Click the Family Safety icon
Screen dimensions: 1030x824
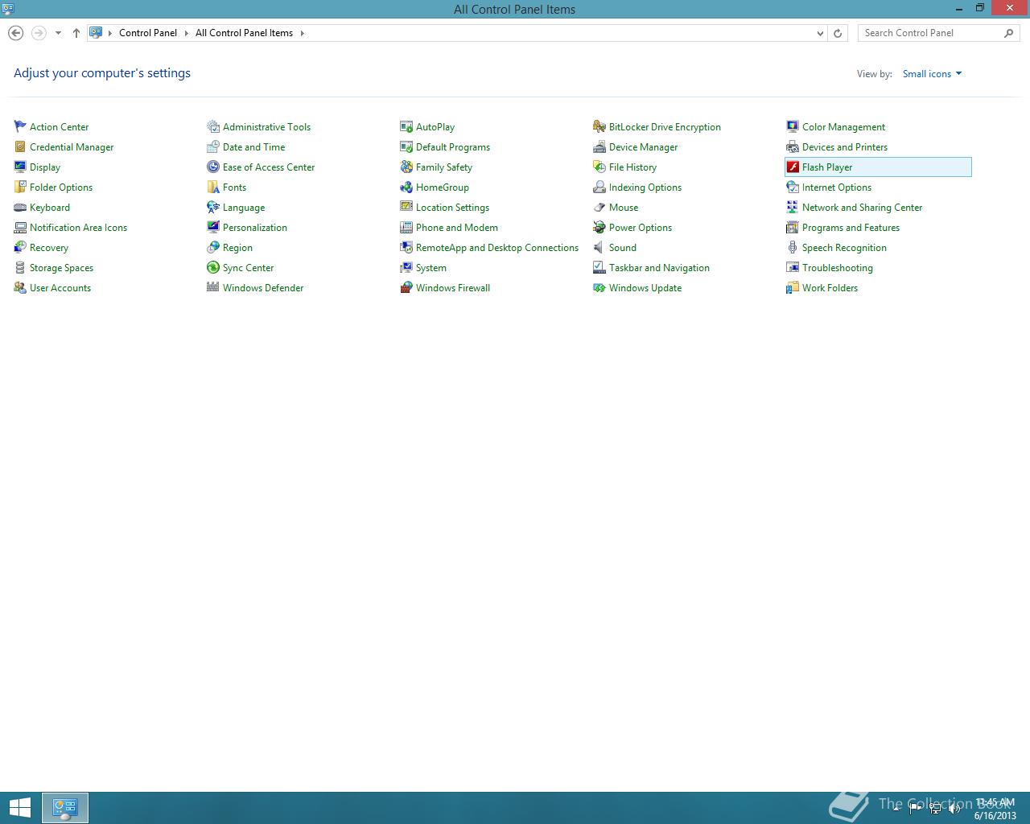406,167
